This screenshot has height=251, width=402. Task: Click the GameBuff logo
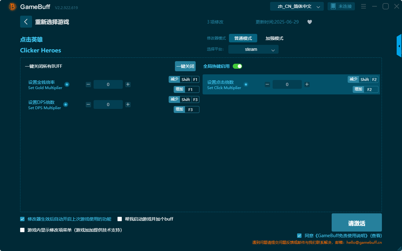coord(12,6)
